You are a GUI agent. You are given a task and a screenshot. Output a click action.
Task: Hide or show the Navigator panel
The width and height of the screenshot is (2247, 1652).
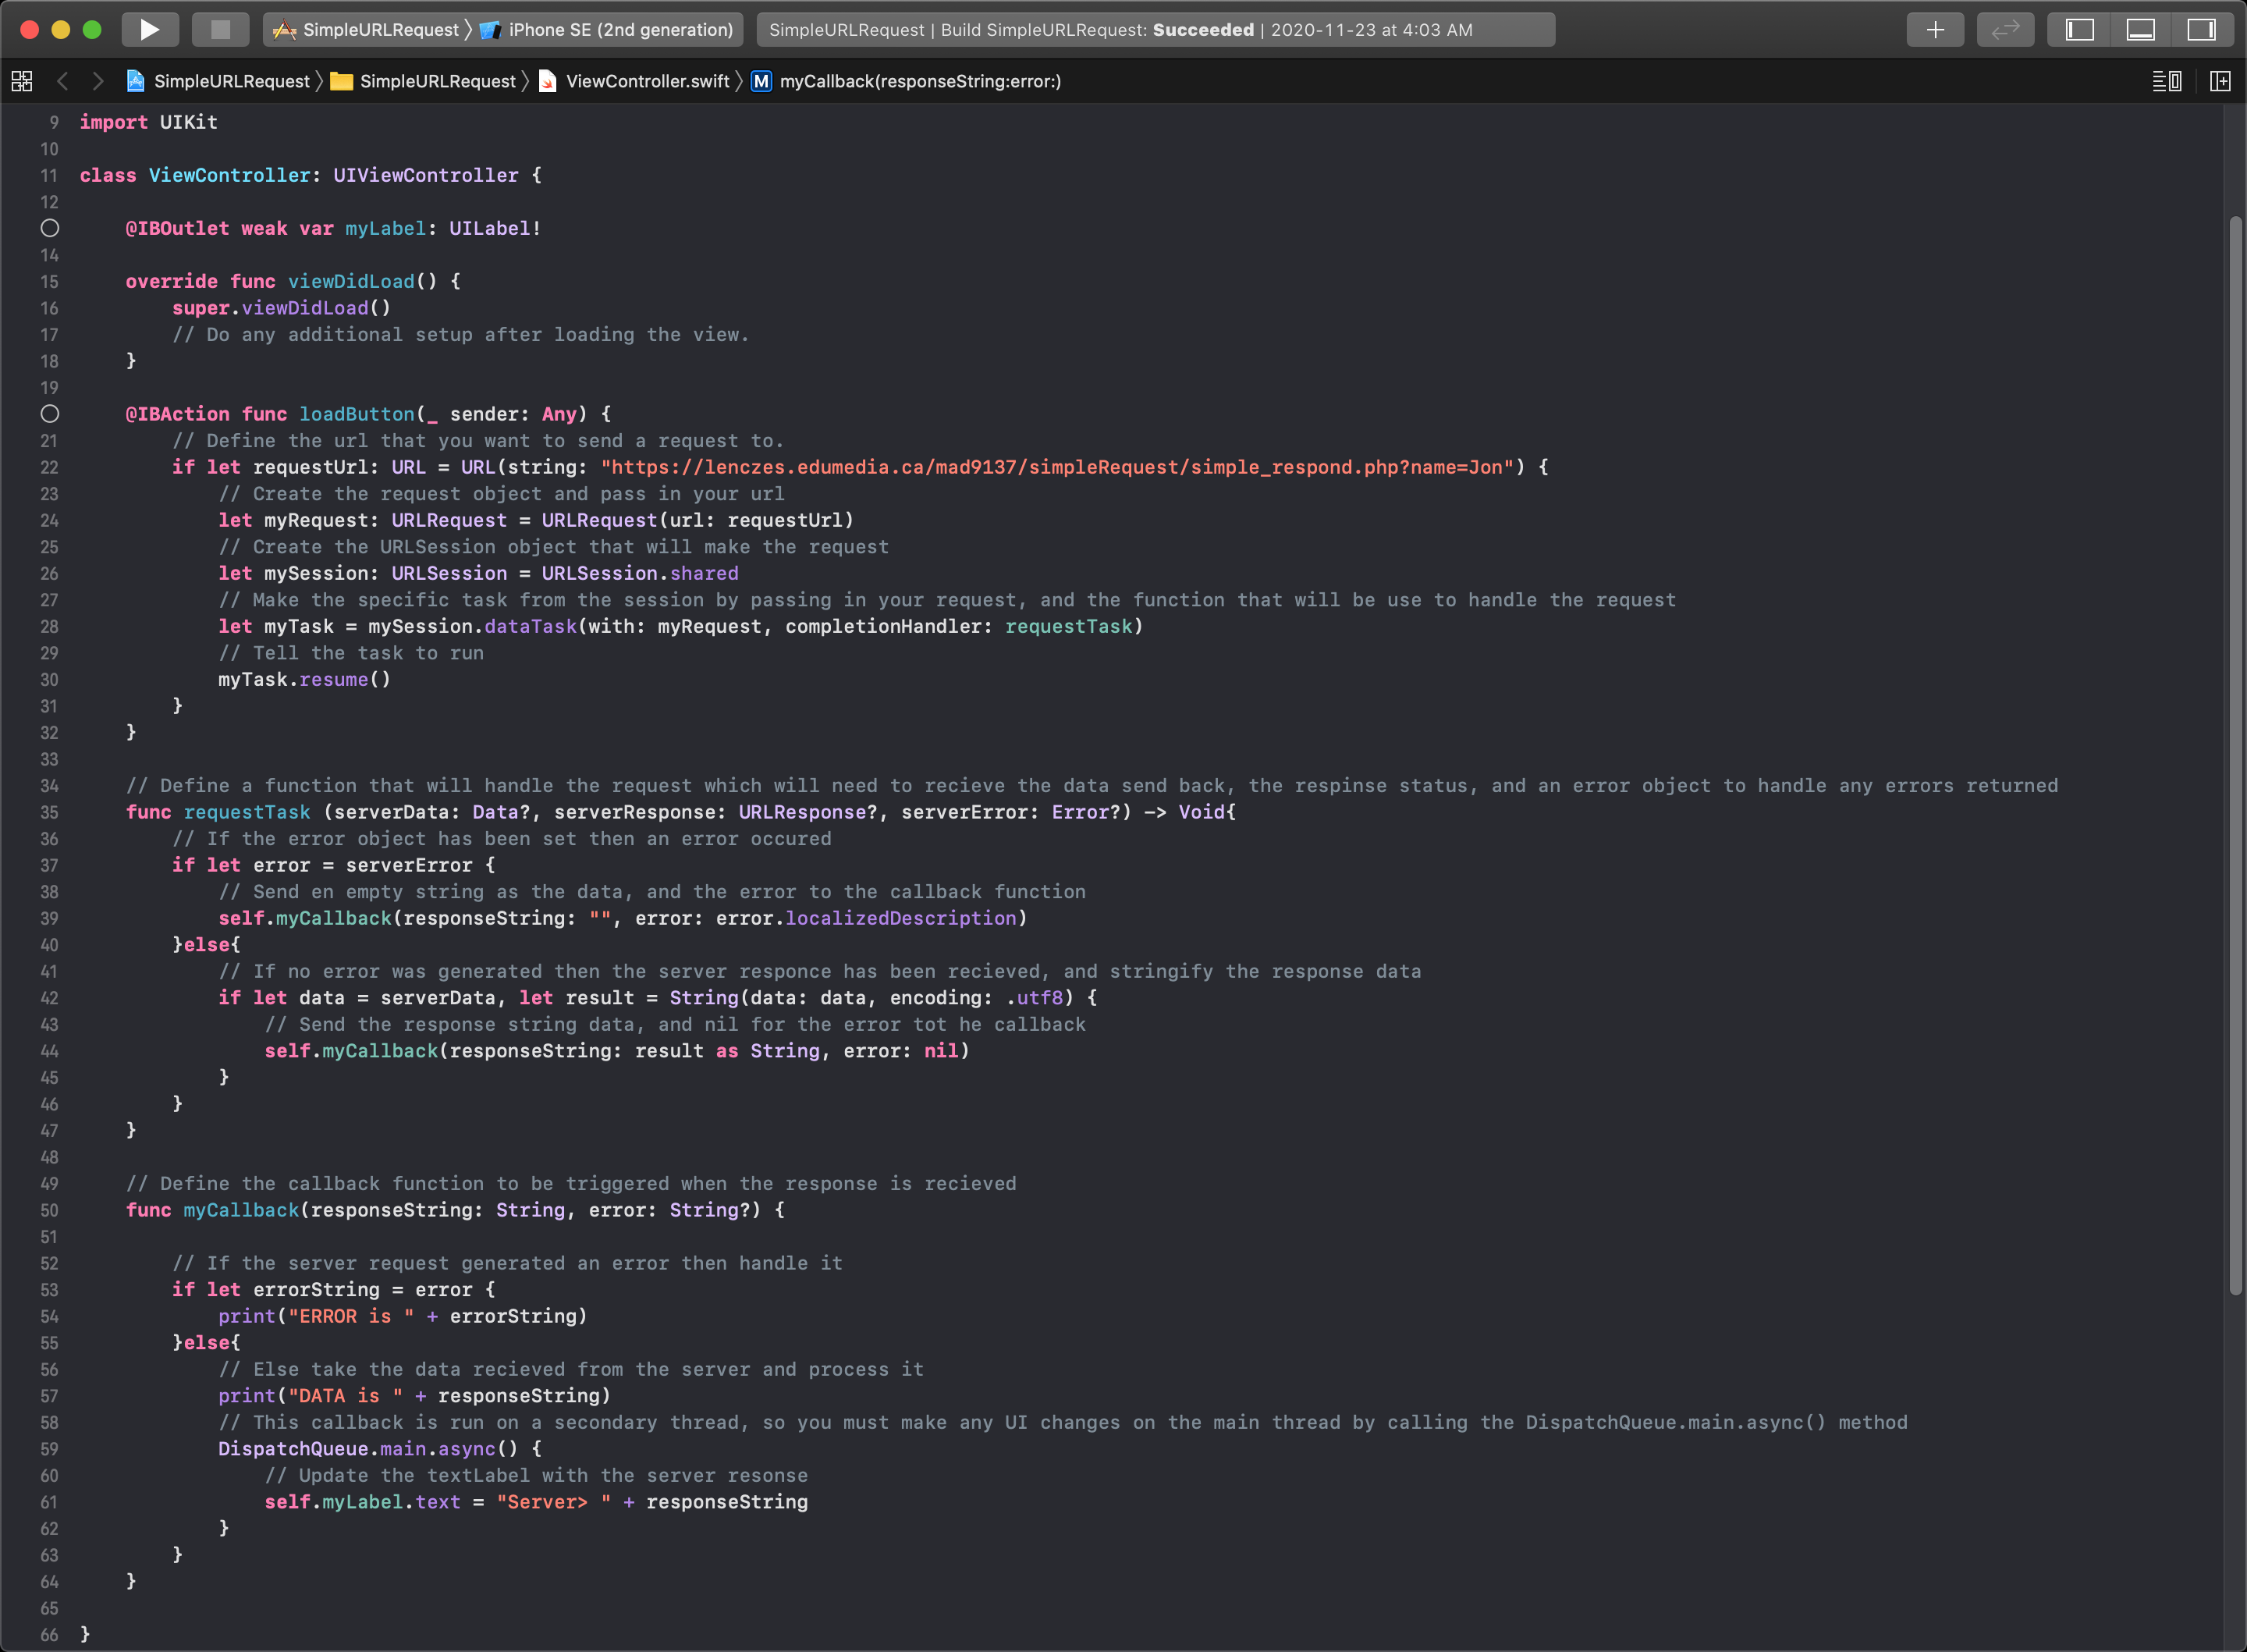pyautogui.click(x=2079, y=30)
